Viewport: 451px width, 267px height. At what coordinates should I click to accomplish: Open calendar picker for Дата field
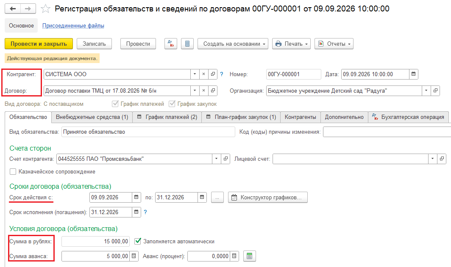(414, 74)
